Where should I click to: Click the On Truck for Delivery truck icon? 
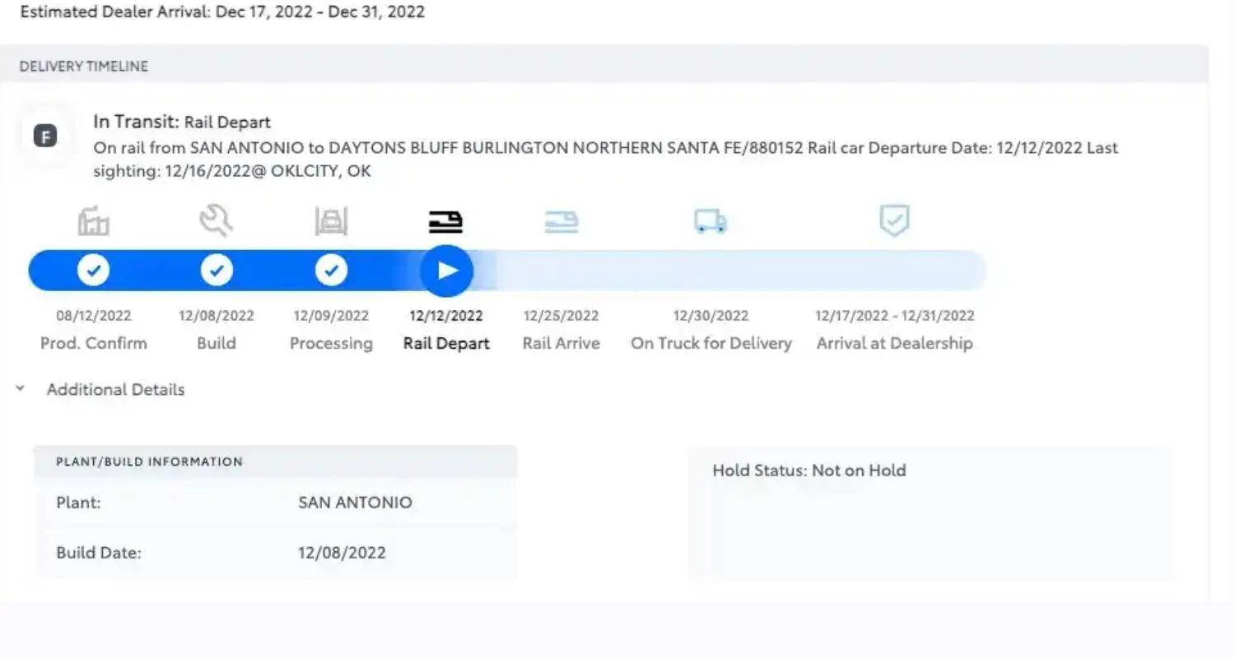(710, 220)
